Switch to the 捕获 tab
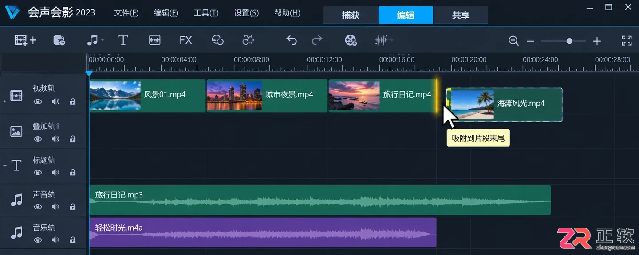The image size is (639, 255). (351, 15)
